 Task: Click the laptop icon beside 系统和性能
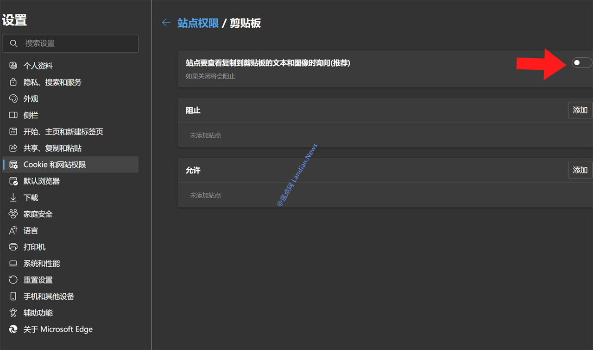(x=13, y=264)
